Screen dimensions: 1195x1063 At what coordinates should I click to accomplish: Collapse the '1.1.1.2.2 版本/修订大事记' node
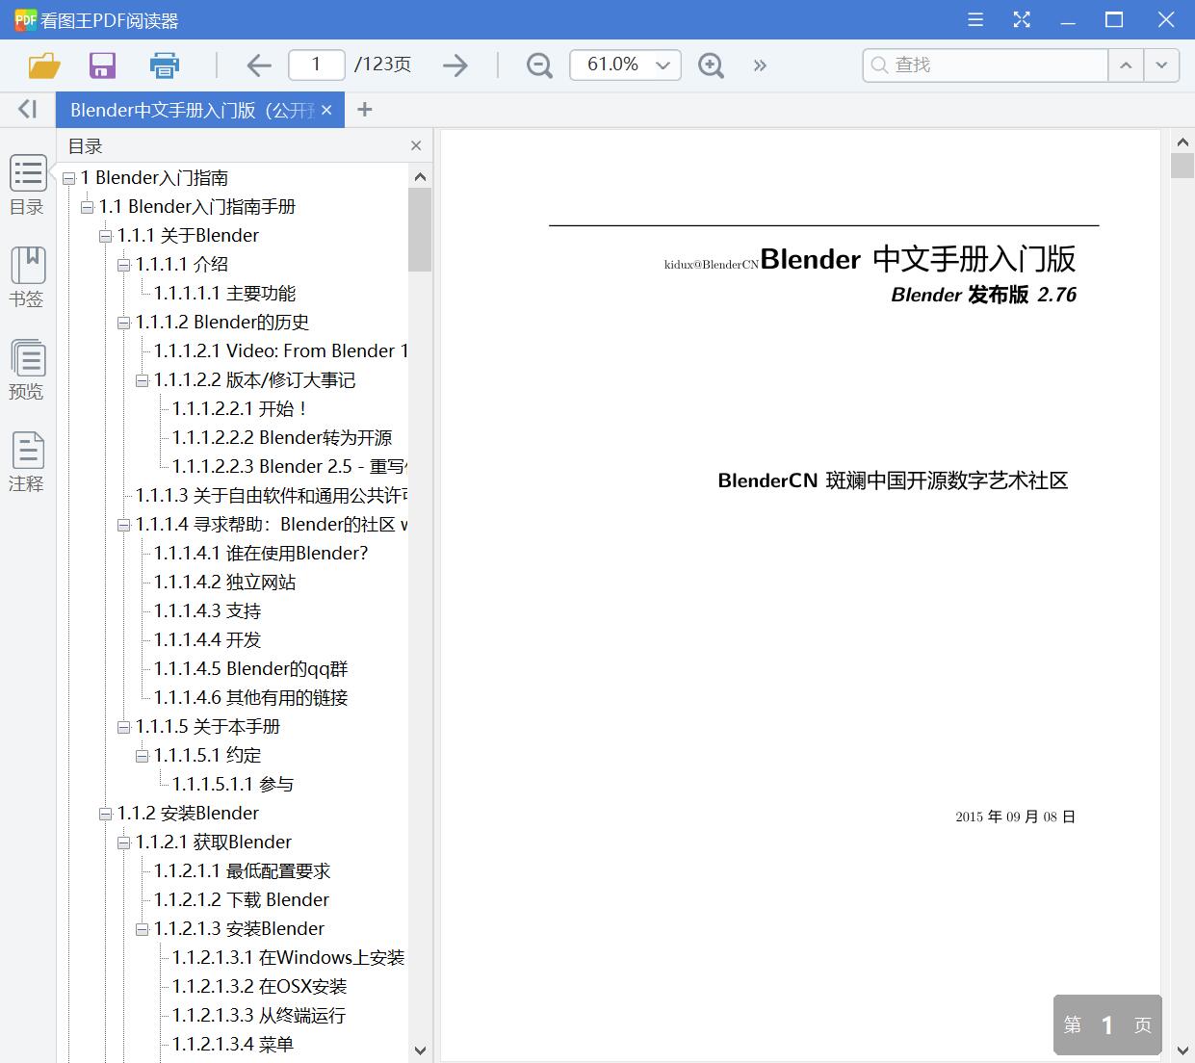pos(143,380)
